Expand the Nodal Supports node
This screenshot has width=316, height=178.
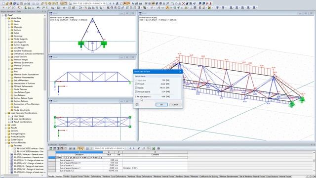pyautogui.click(x=9, y=39)
